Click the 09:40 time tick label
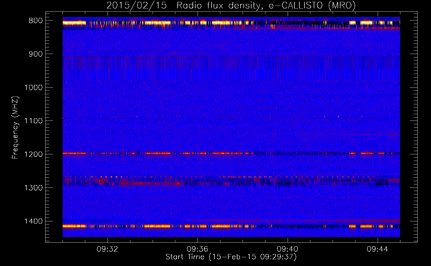Image resolution: width=431 pixels, height=266 pixels. 287,249
